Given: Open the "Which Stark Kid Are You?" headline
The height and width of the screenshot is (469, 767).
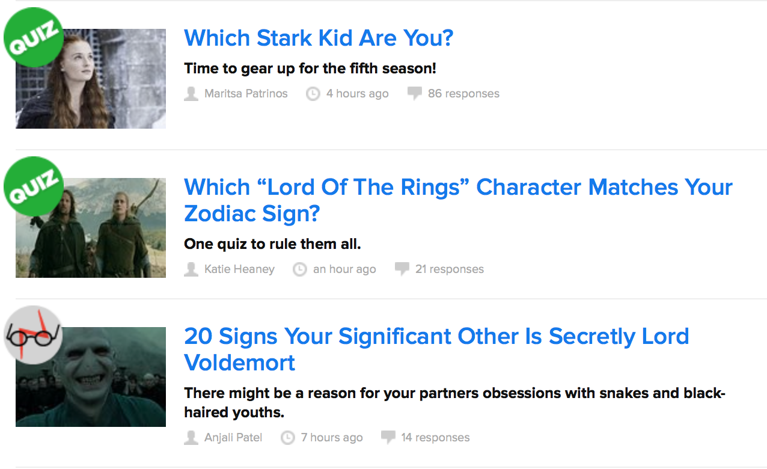Looking at the screenshot, I should coord(319,38).
